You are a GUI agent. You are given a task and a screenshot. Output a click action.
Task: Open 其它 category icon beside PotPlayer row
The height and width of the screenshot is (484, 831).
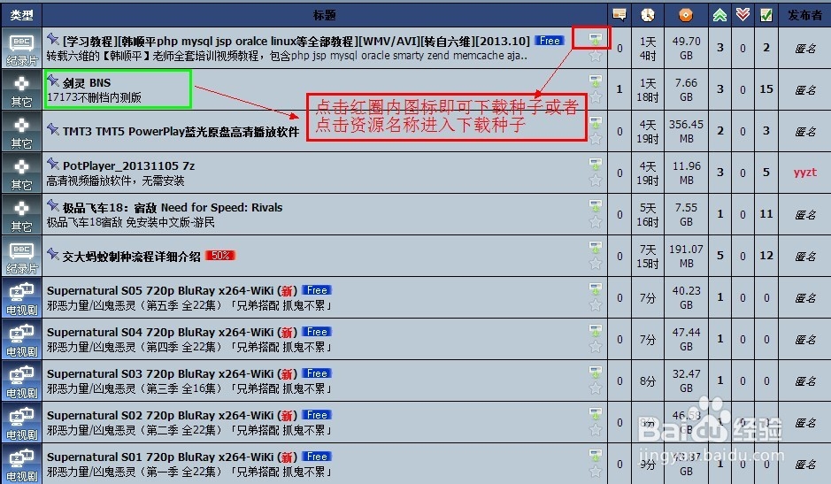pyautogui.click(x=21, y=173)
